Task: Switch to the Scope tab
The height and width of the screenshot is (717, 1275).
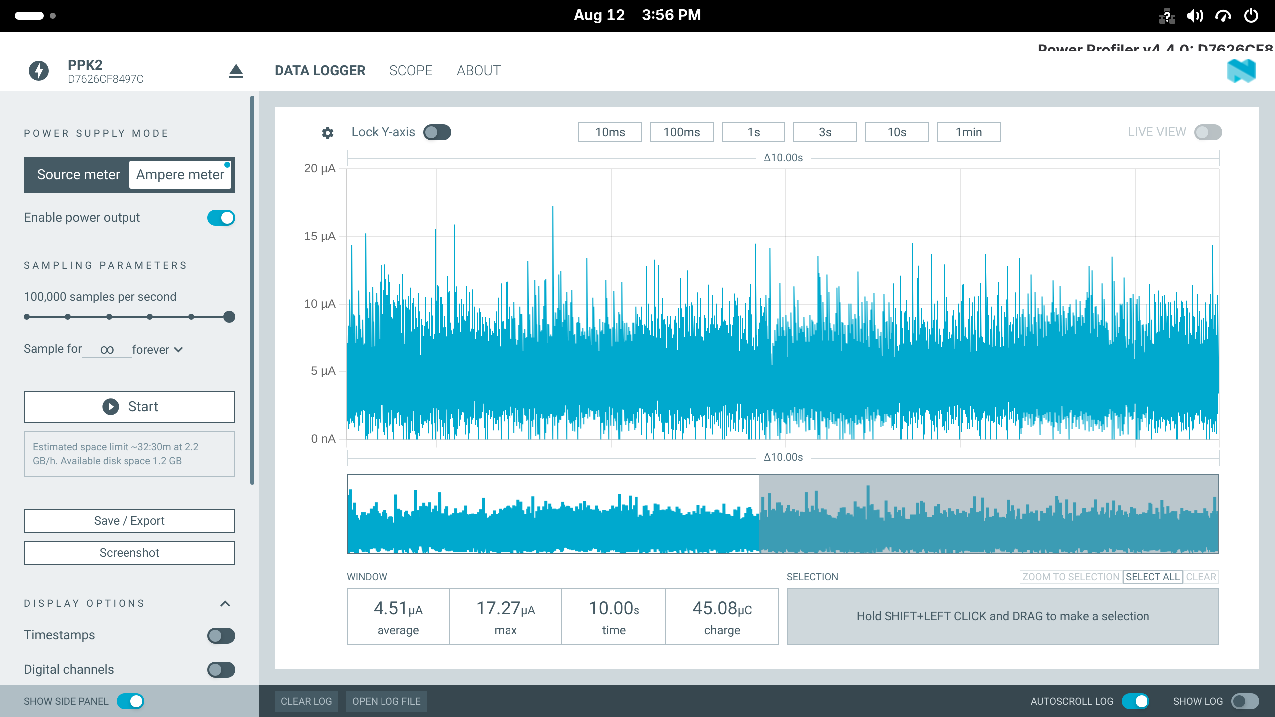Action: tap(411, 71)
